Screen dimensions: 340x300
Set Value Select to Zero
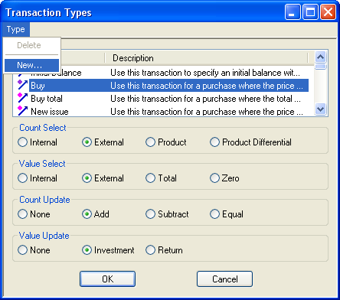tap(224, 178)
